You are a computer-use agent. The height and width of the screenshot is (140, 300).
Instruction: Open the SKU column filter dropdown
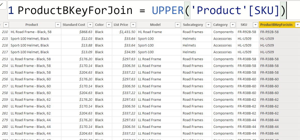point(255,25)
